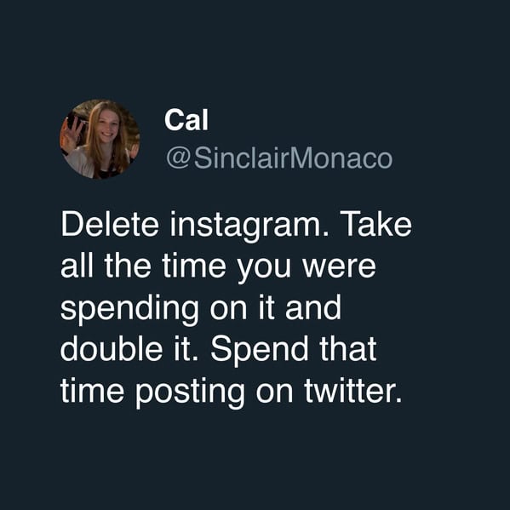Click the word and ending the third line
The image size is (510, 510).
click(x=313, y=307)
